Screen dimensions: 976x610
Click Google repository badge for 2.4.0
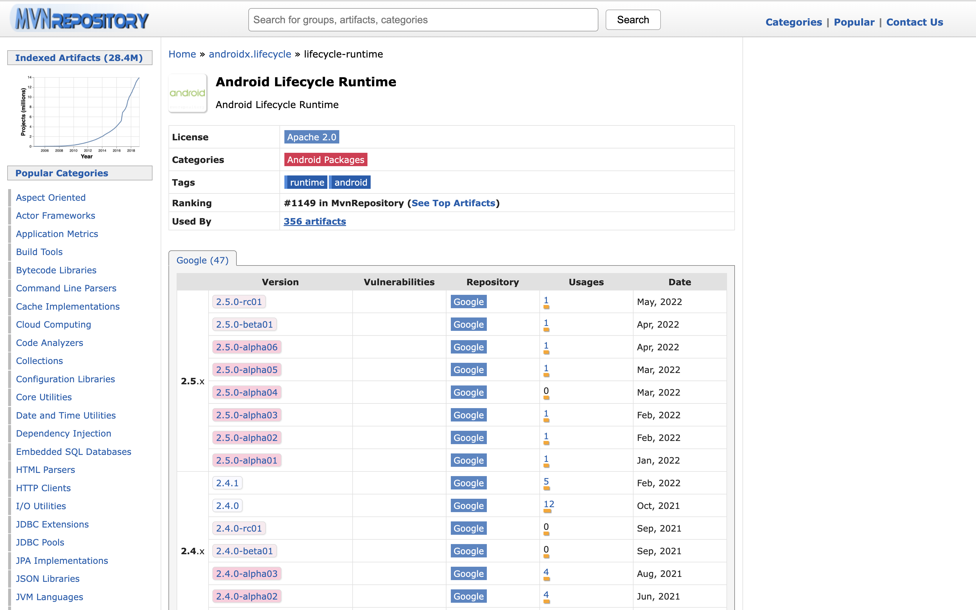pyautogui.click(x=469, y=505)
